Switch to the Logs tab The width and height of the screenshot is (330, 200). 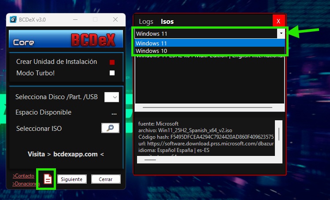[x=146, y=22]
